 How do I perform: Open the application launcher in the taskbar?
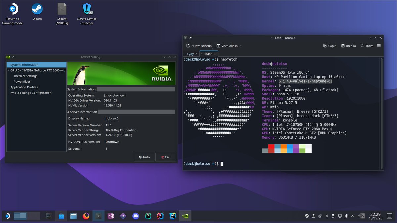[7, 216]
